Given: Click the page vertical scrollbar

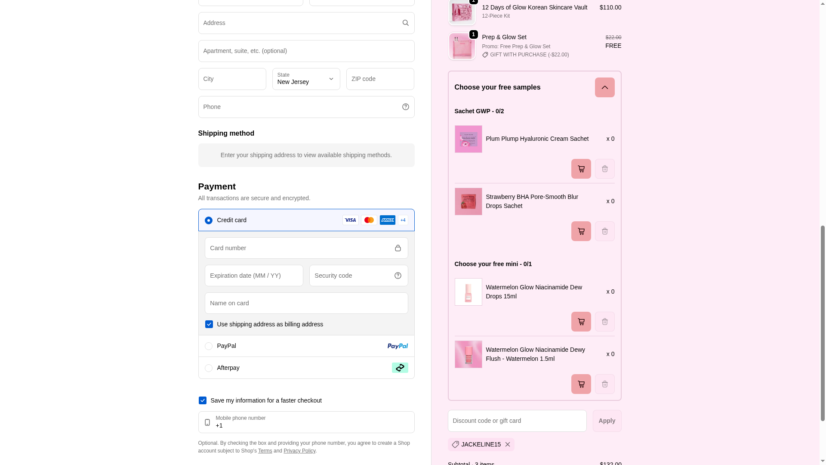Looking at the screenshot, I should click(x=823, y=323).
